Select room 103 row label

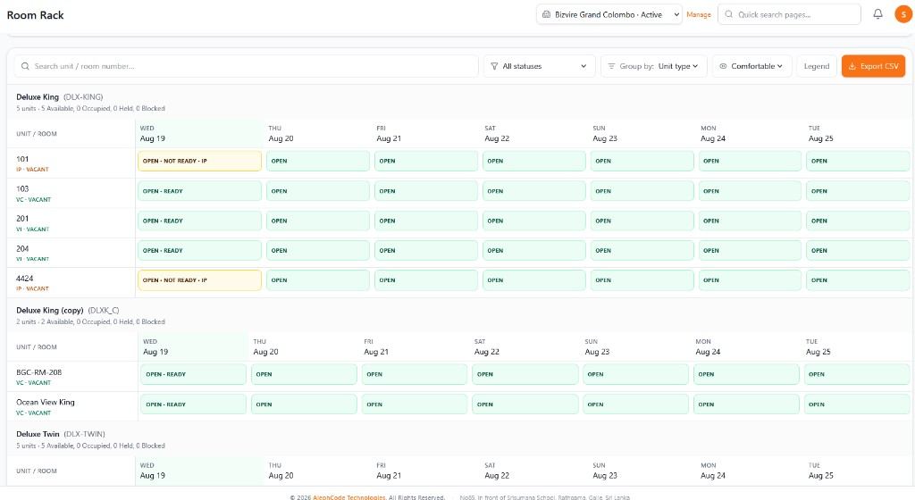(x=22, y=188)
